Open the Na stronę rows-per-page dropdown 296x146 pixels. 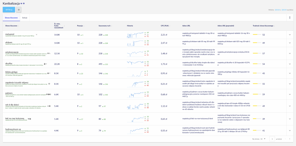(264, 139)
